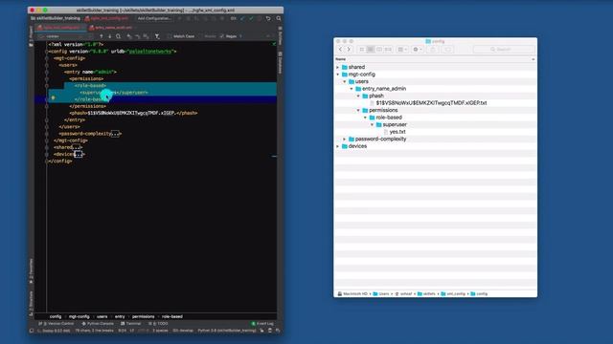
Task: Click Users in the Finder path bar
Action: (x=381, y=293)
